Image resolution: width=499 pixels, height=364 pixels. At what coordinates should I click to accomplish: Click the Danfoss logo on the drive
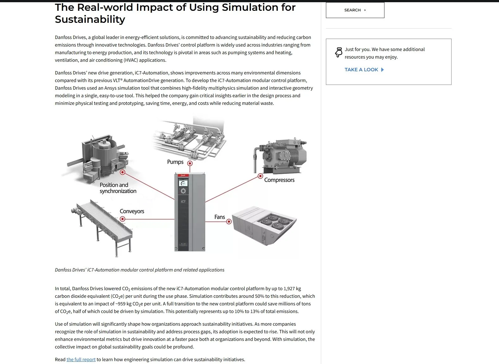pos(183,176)
